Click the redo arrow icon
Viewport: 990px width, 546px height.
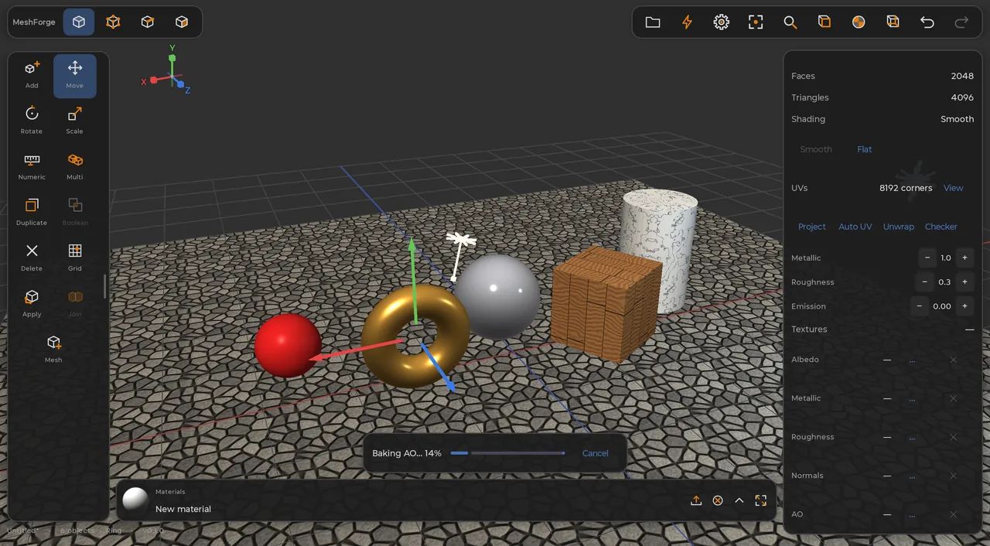(x=961, y=22)
